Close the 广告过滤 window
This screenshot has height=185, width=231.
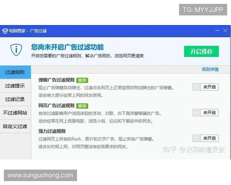(x=225, y=30)
